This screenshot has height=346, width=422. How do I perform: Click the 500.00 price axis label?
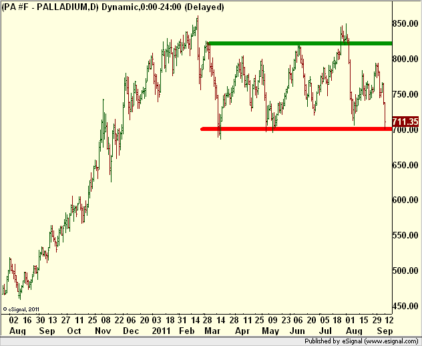[x=405, y=271]
